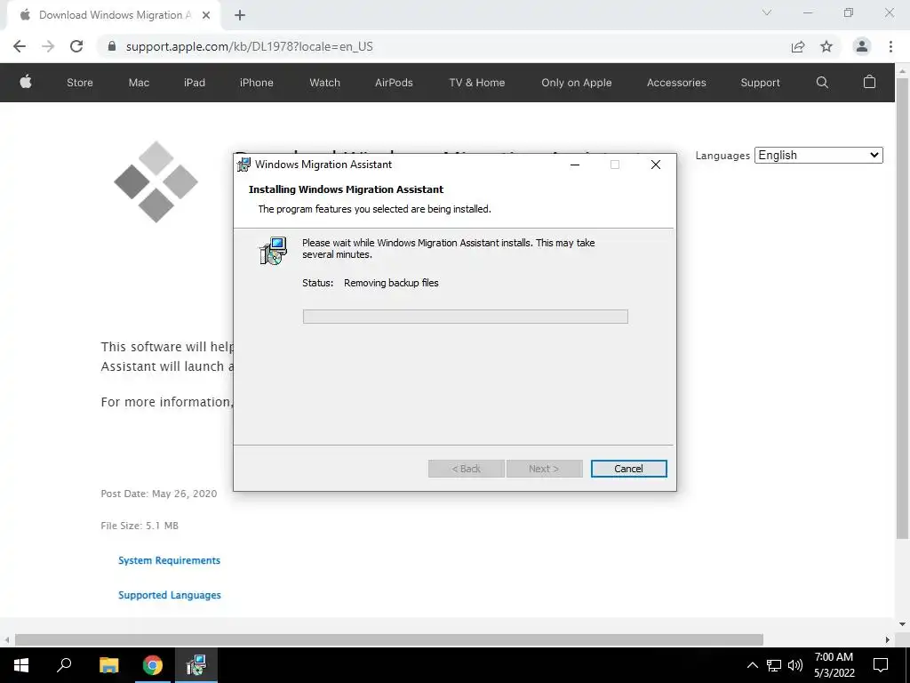Click the Apple site search magnifier icon
This screenshot has width=910, height=683.
pos(822,82)
